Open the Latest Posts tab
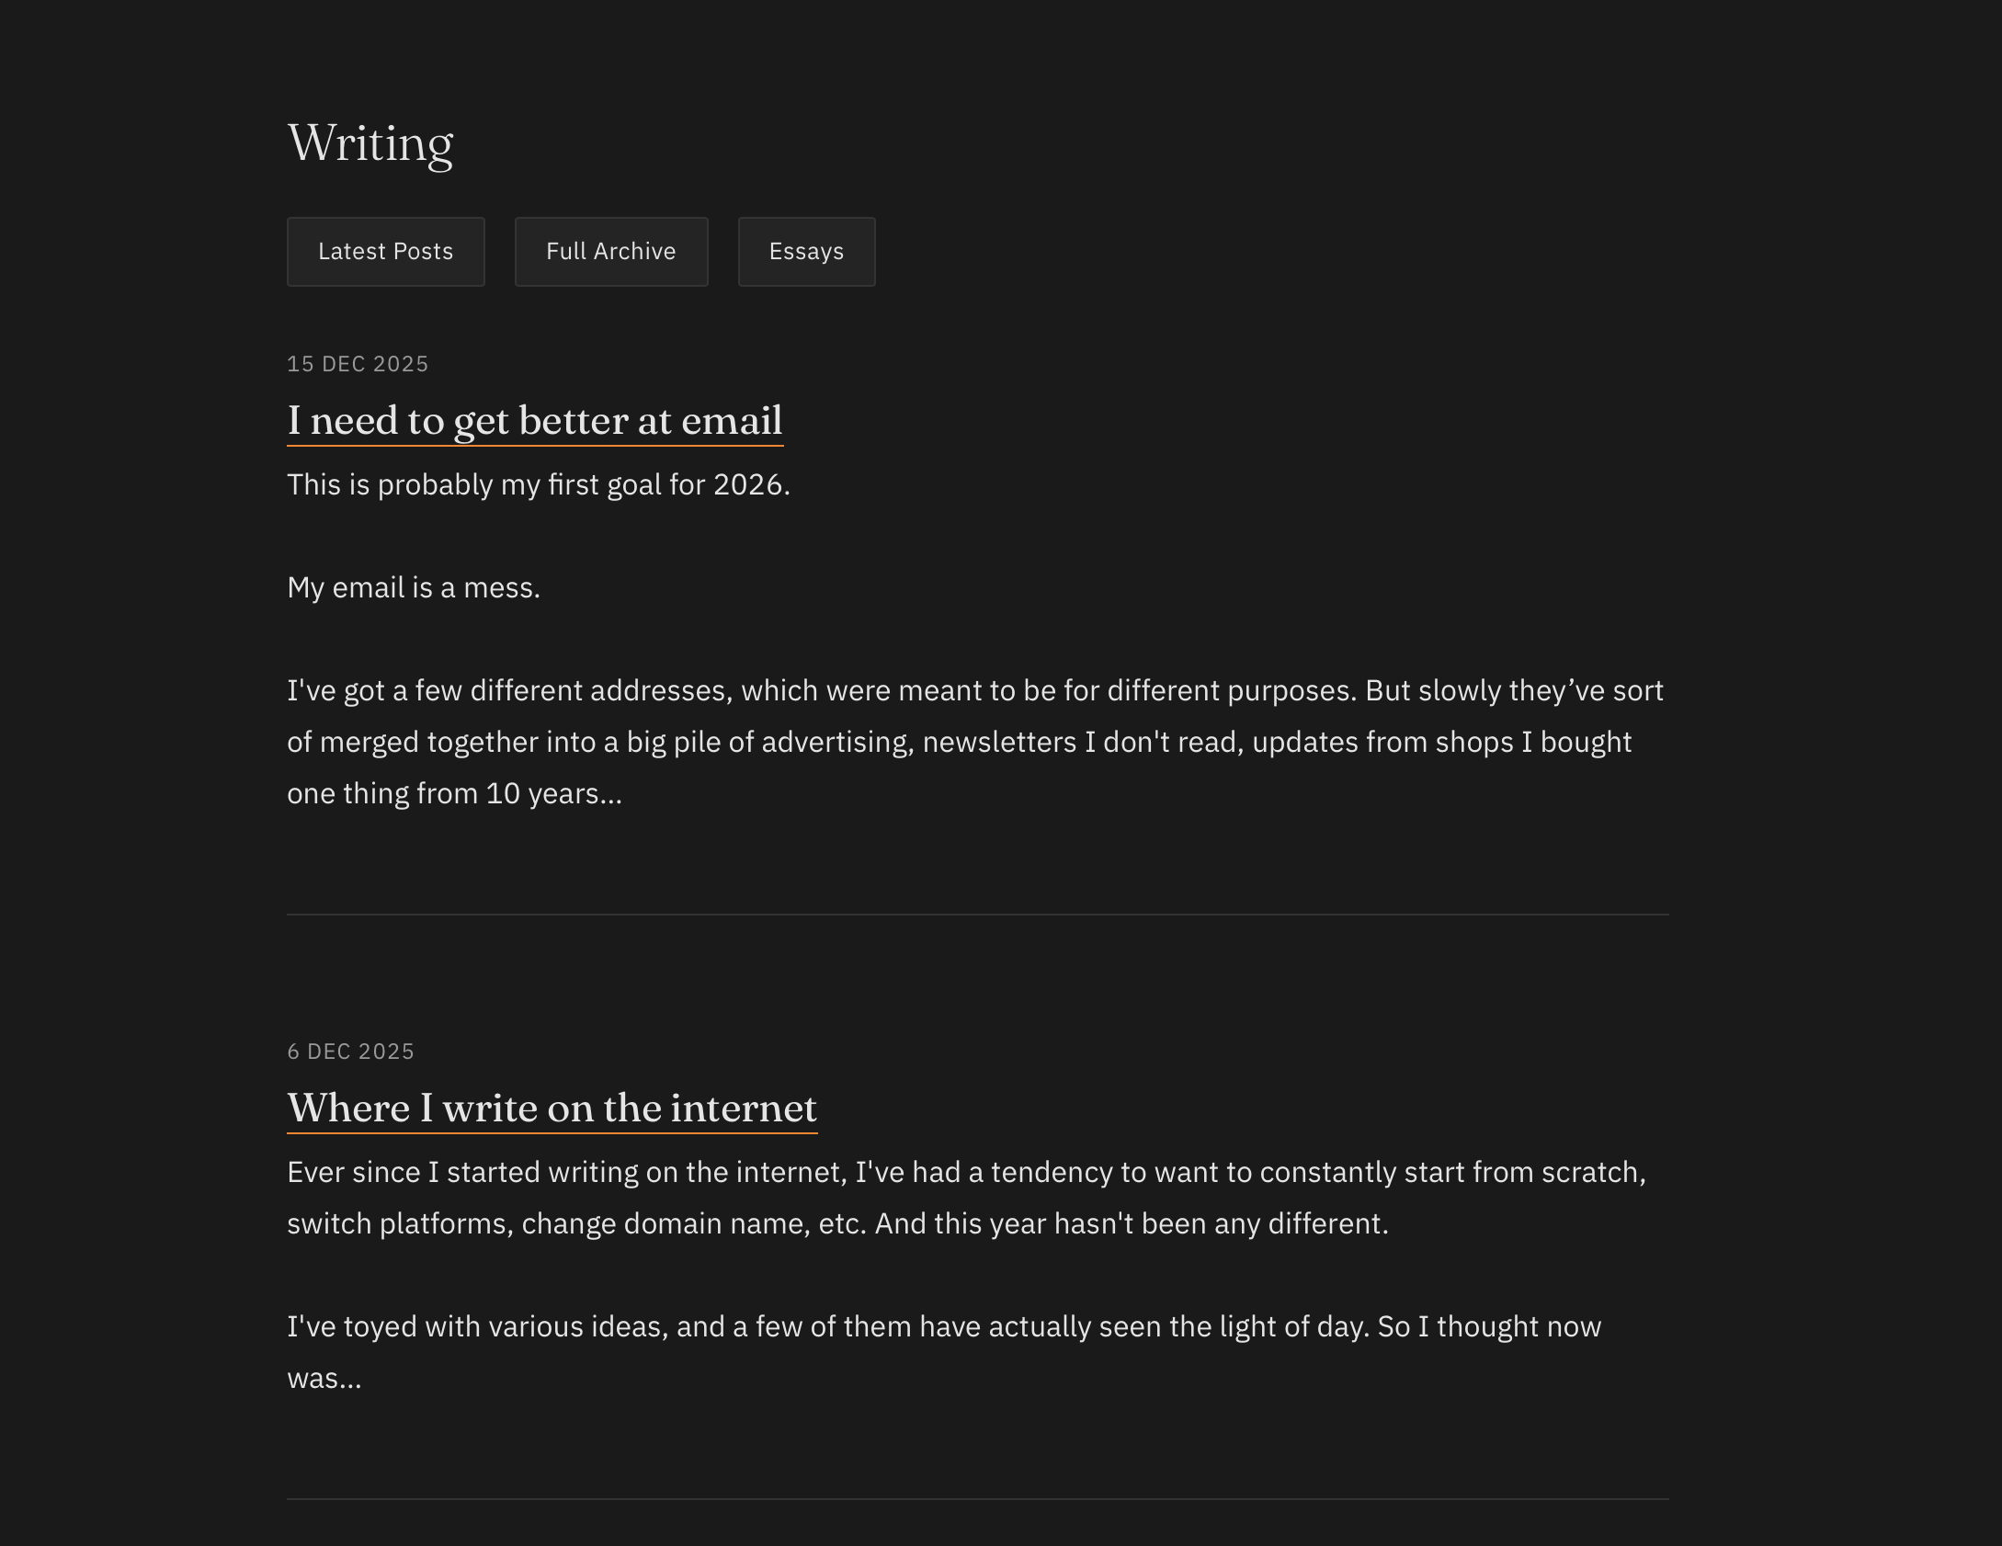The width and height of the screenshot is (2002, 1546). point(385,252)
